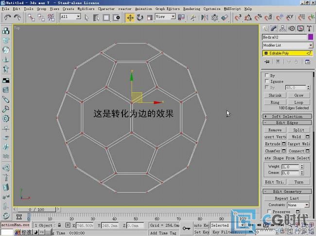Toggle Show End Result icon
Screen dimensions: 316x236
(x=278, y=62)
